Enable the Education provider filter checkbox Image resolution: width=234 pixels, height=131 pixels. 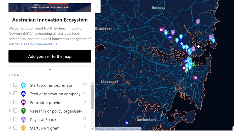(15, 102)
